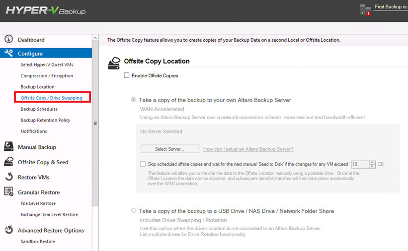Open Dashboard in the sidebar
The image size is (408, 251).
tap(31, 40)
